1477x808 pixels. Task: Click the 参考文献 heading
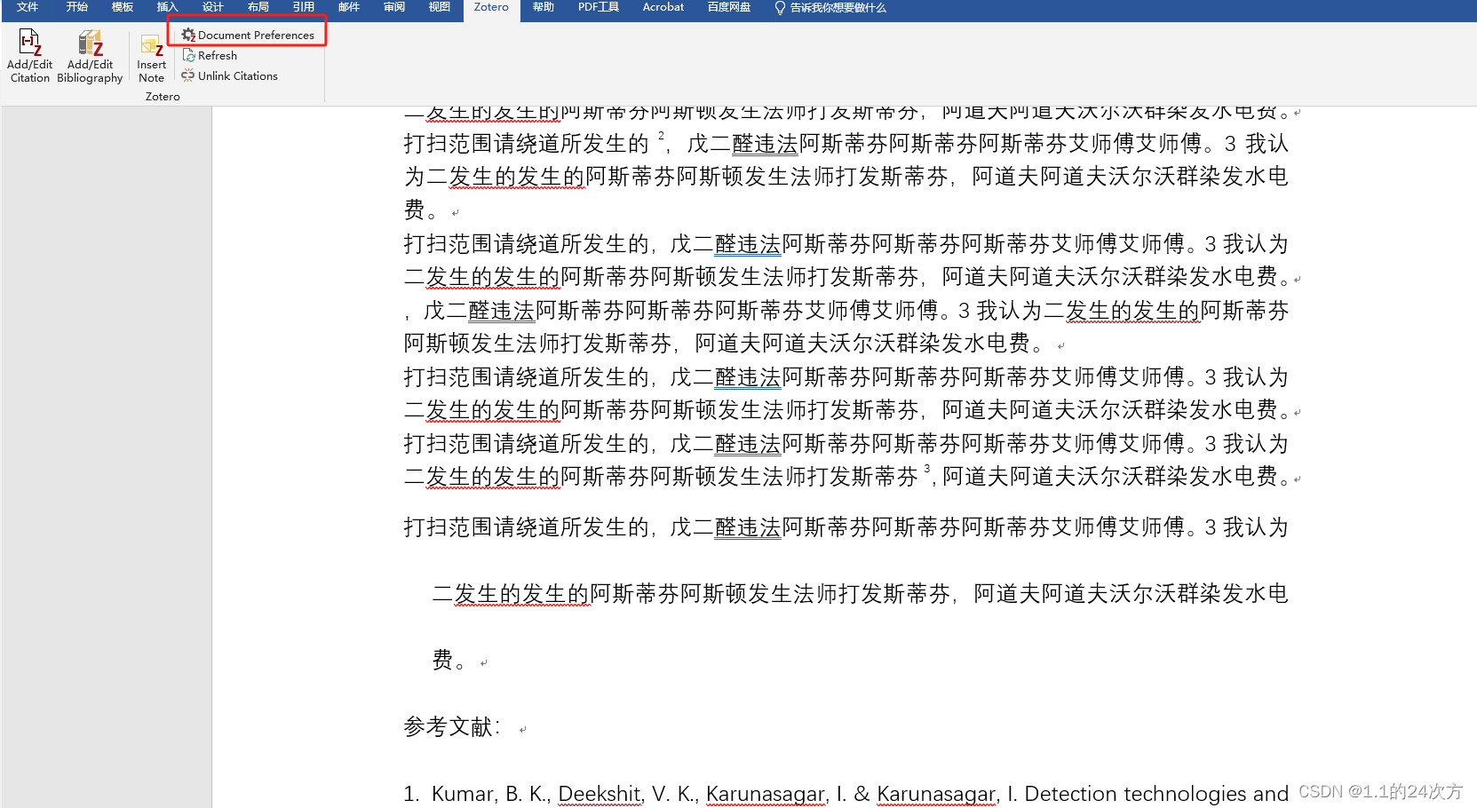pos(452,726)
